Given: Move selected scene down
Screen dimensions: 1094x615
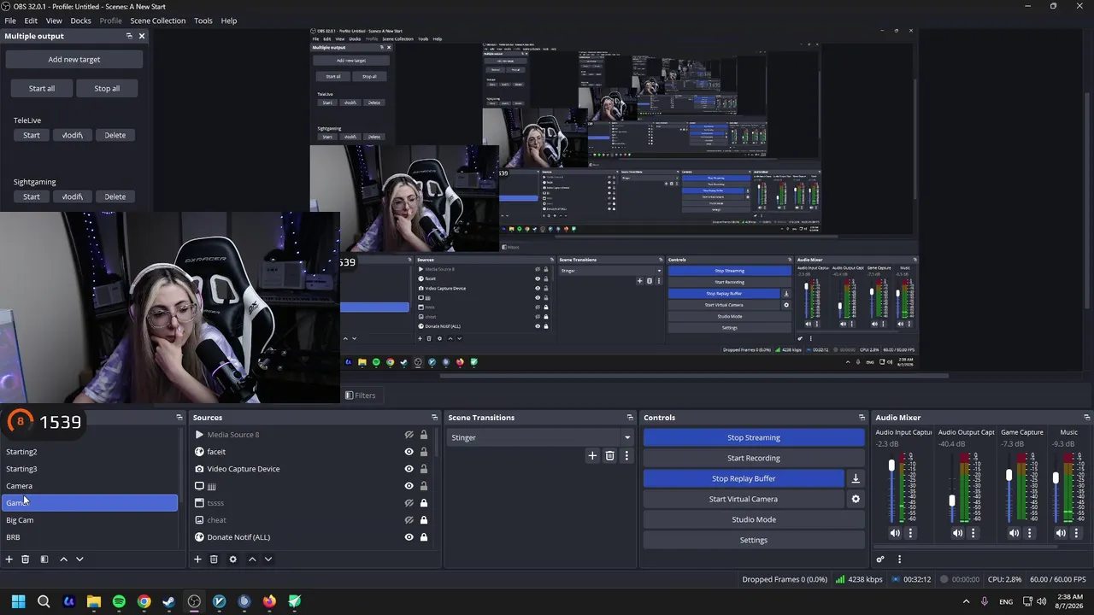Looking at the screenshot, I should (79, 559).
